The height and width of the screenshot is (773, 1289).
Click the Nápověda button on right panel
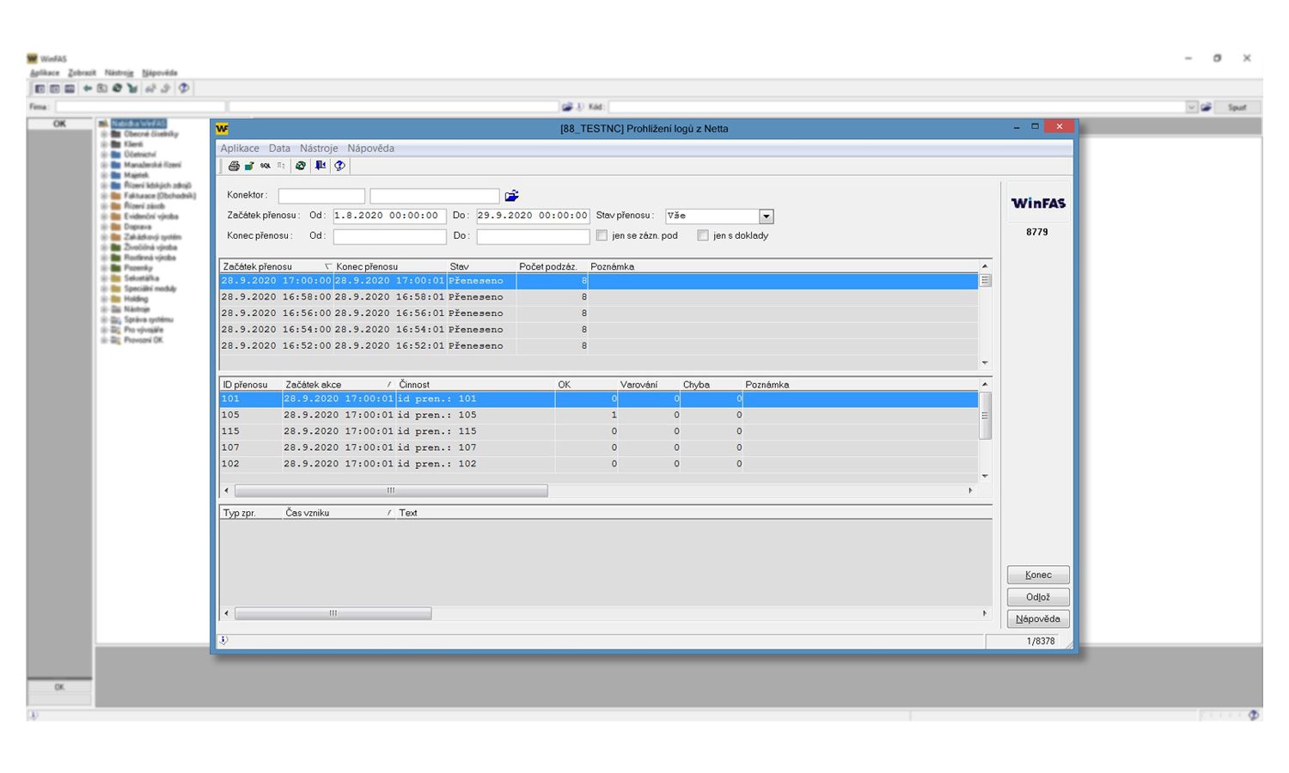pos(1037,618)
